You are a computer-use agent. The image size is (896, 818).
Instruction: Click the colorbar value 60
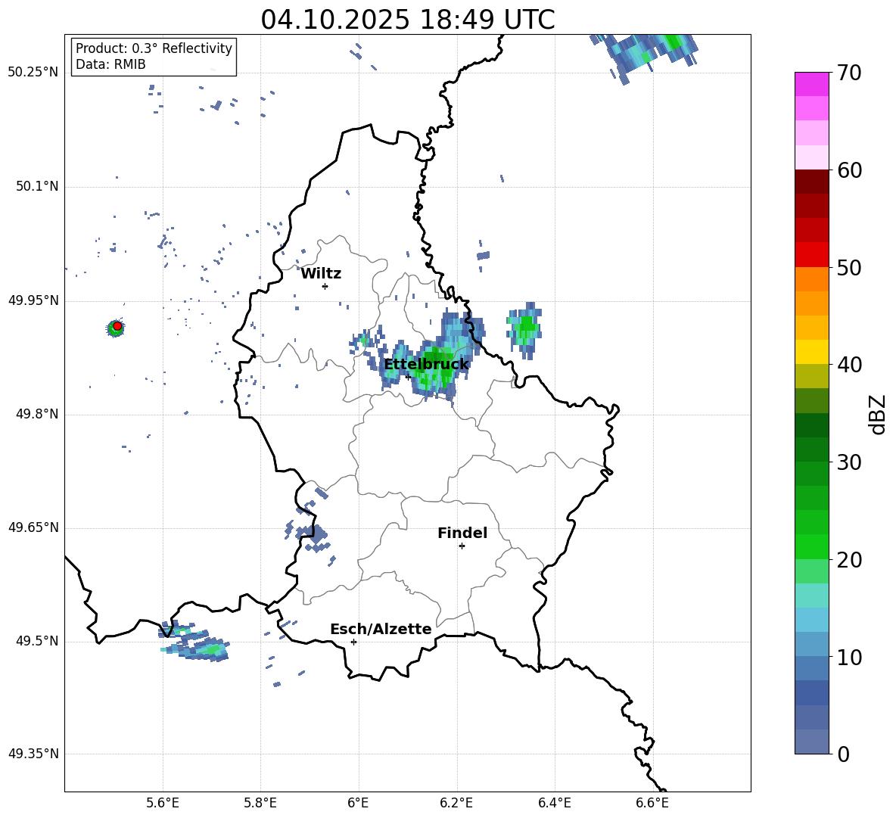tap(850, 170)
